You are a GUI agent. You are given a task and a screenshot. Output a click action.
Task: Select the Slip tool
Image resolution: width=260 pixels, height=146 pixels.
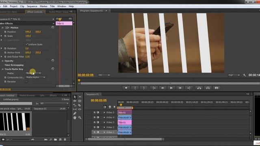(x=75, y=109)
